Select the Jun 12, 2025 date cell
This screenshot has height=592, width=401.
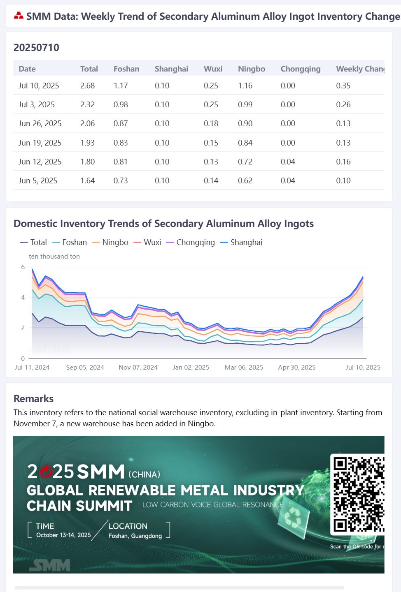tap(40, 162)
